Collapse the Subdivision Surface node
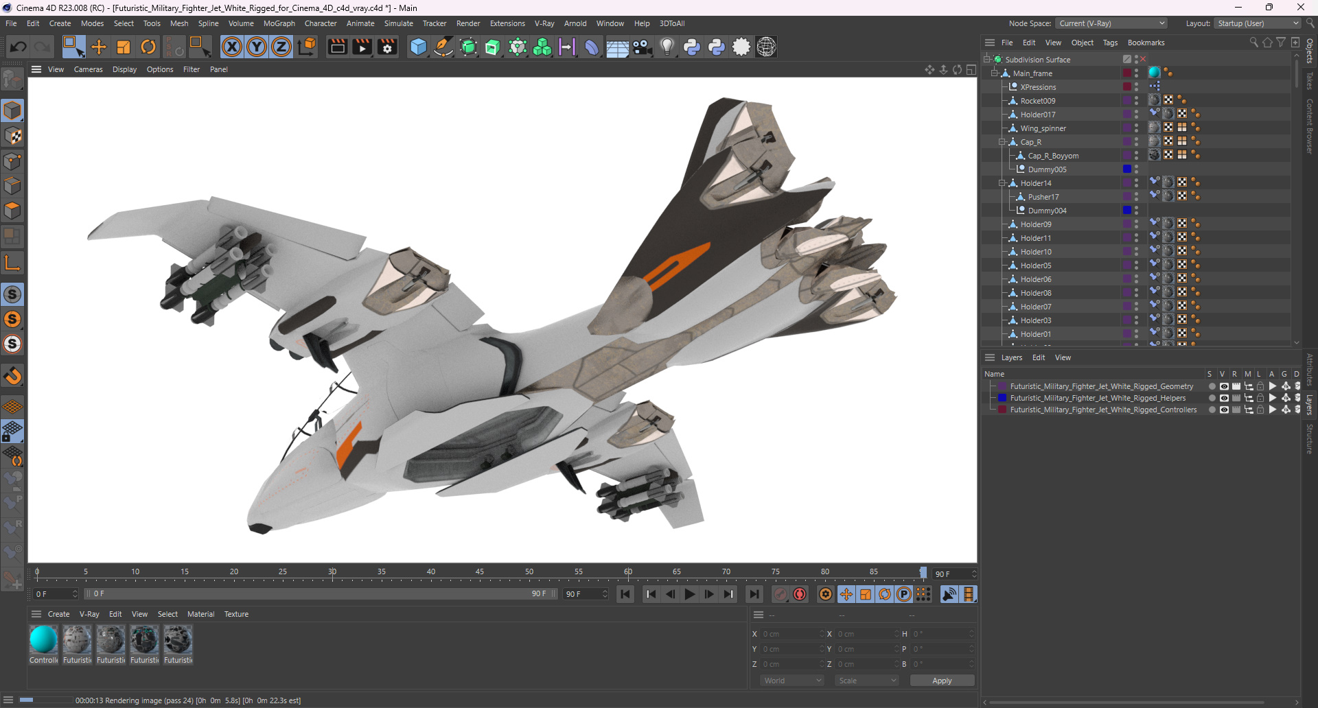1318x708 pixels. pos(986,59)
